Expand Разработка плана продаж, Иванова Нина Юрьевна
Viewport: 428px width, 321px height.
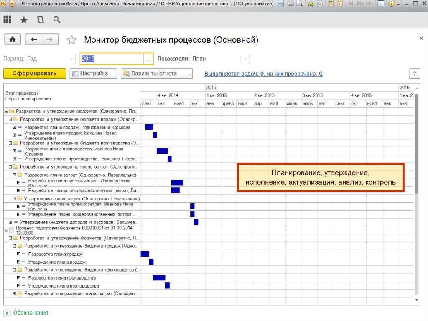(15, 127)
